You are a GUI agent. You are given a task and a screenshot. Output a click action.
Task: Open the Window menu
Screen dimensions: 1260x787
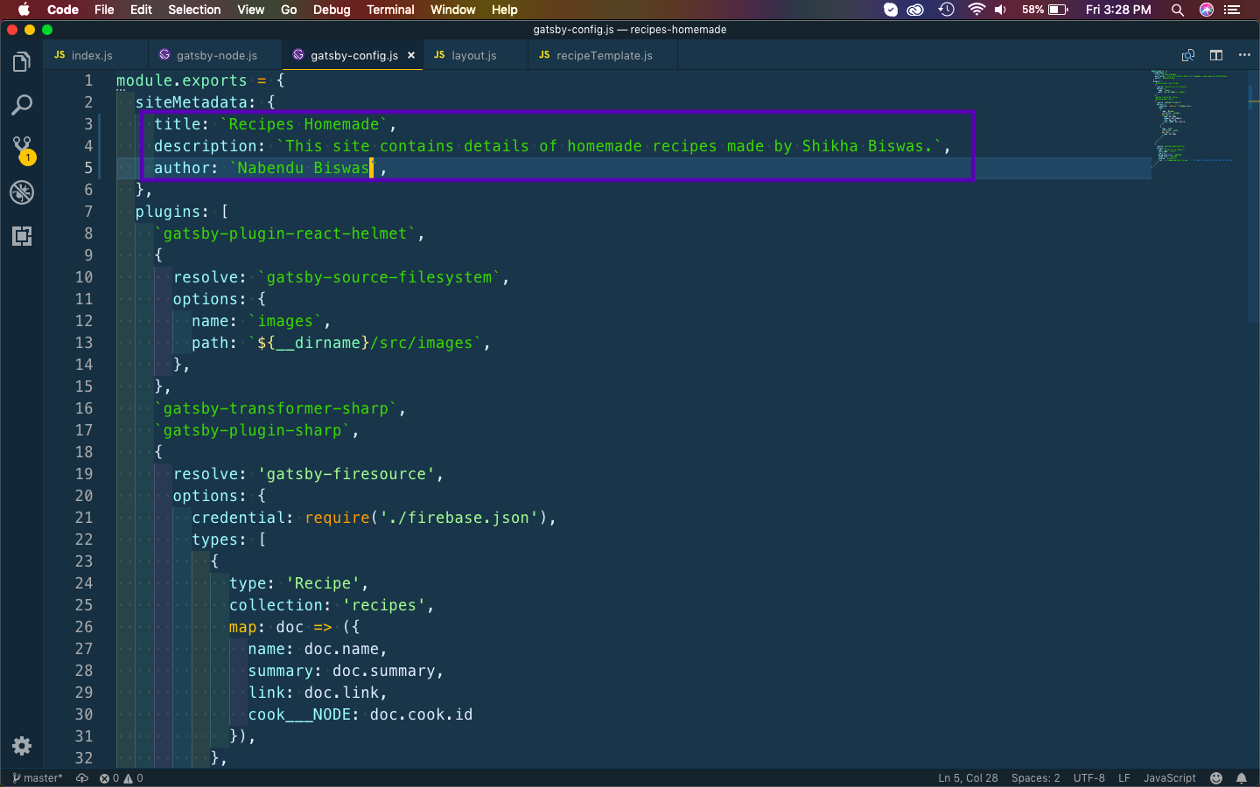[x=452, y=10]
